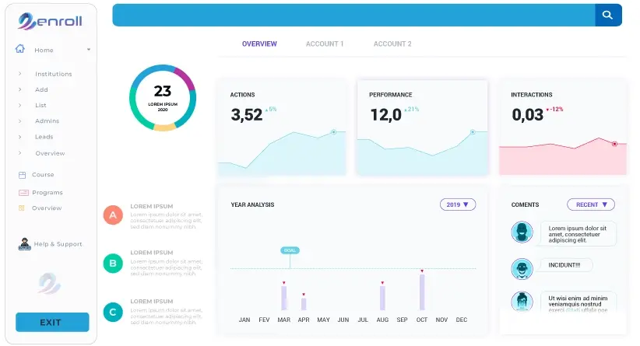Click the Help & Support agent icon
The image size is (640, 346).
point(24,244)
